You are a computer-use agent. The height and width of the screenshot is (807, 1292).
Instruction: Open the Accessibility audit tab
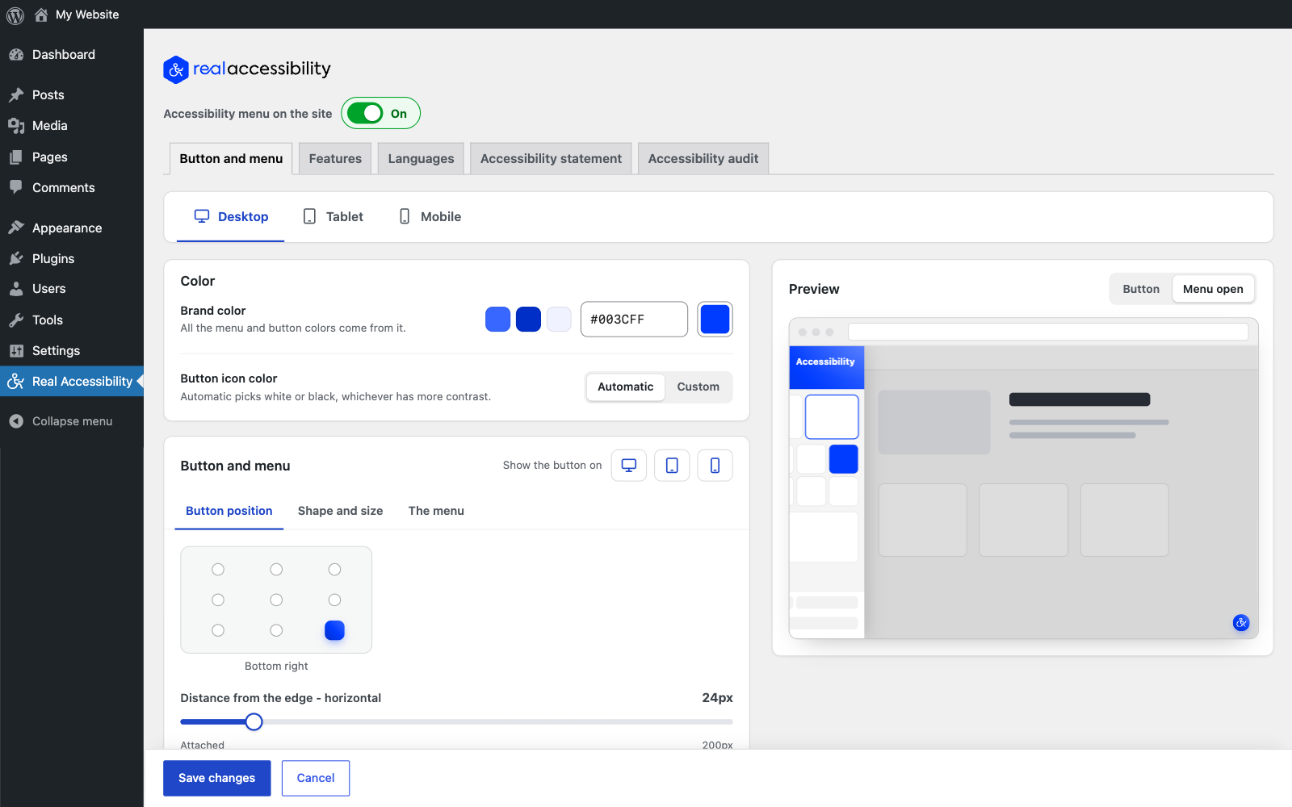[x=703, y=159]
